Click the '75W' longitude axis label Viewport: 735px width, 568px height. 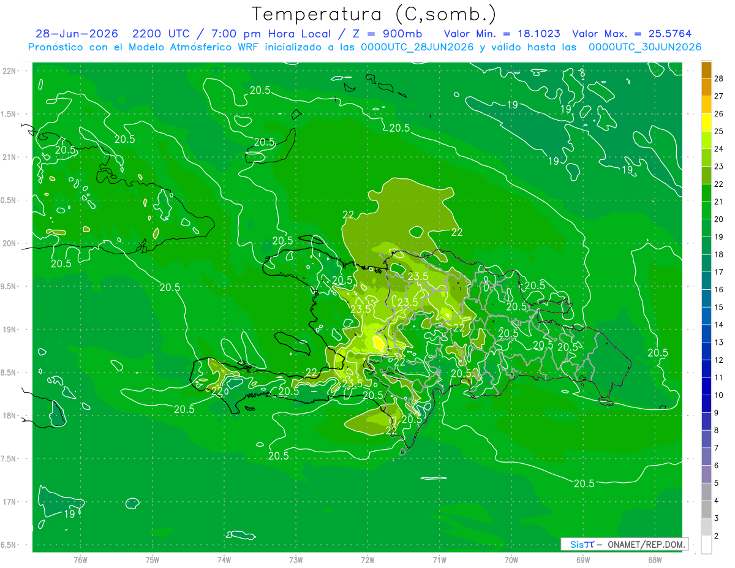point(153,560)
